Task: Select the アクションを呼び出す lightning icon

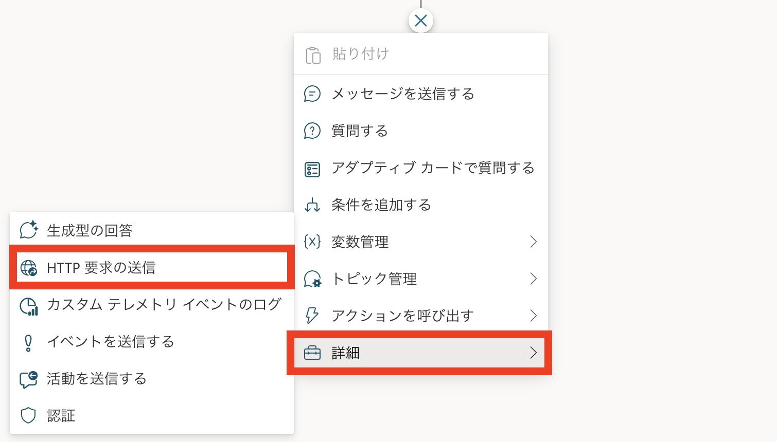Action: 312,316
